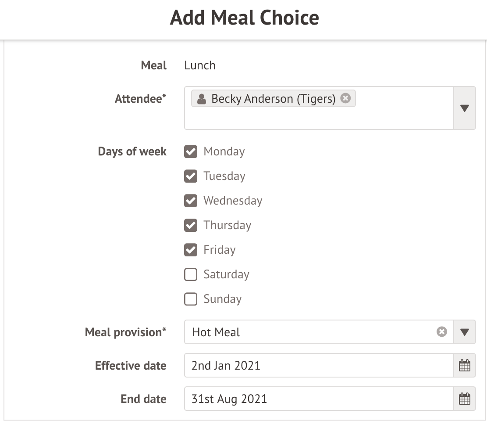Untick the Thursday checkbox
Viewport: 487px width, 439px height.
[x=191, y=226]
